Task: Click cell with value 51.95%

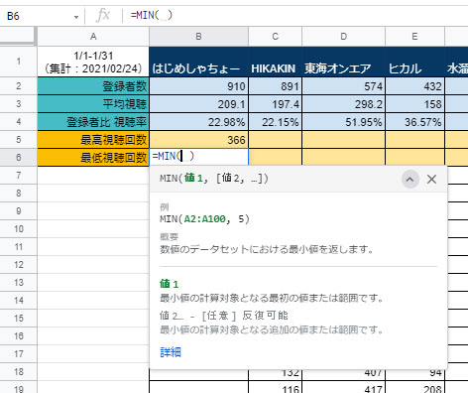Action: tap(344, 122)
